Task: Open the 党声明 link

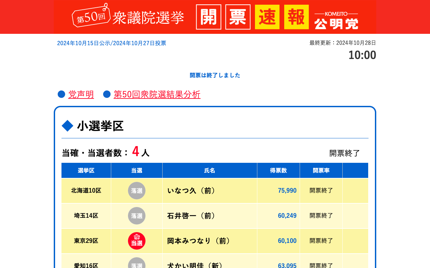Action: 81,94
